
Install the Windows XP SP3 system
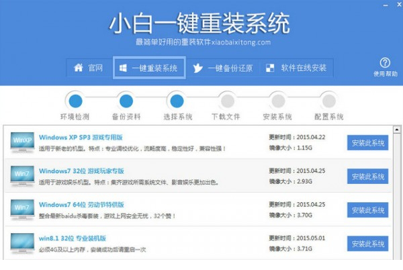[368, 142]
